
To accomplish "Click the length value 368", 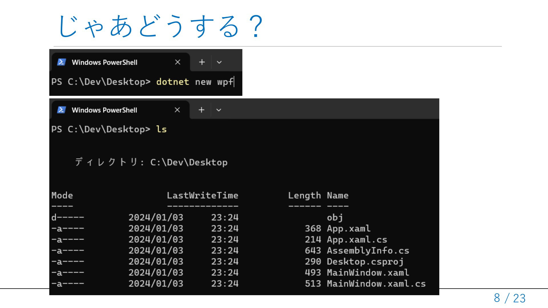I will [x=313, y=229].
